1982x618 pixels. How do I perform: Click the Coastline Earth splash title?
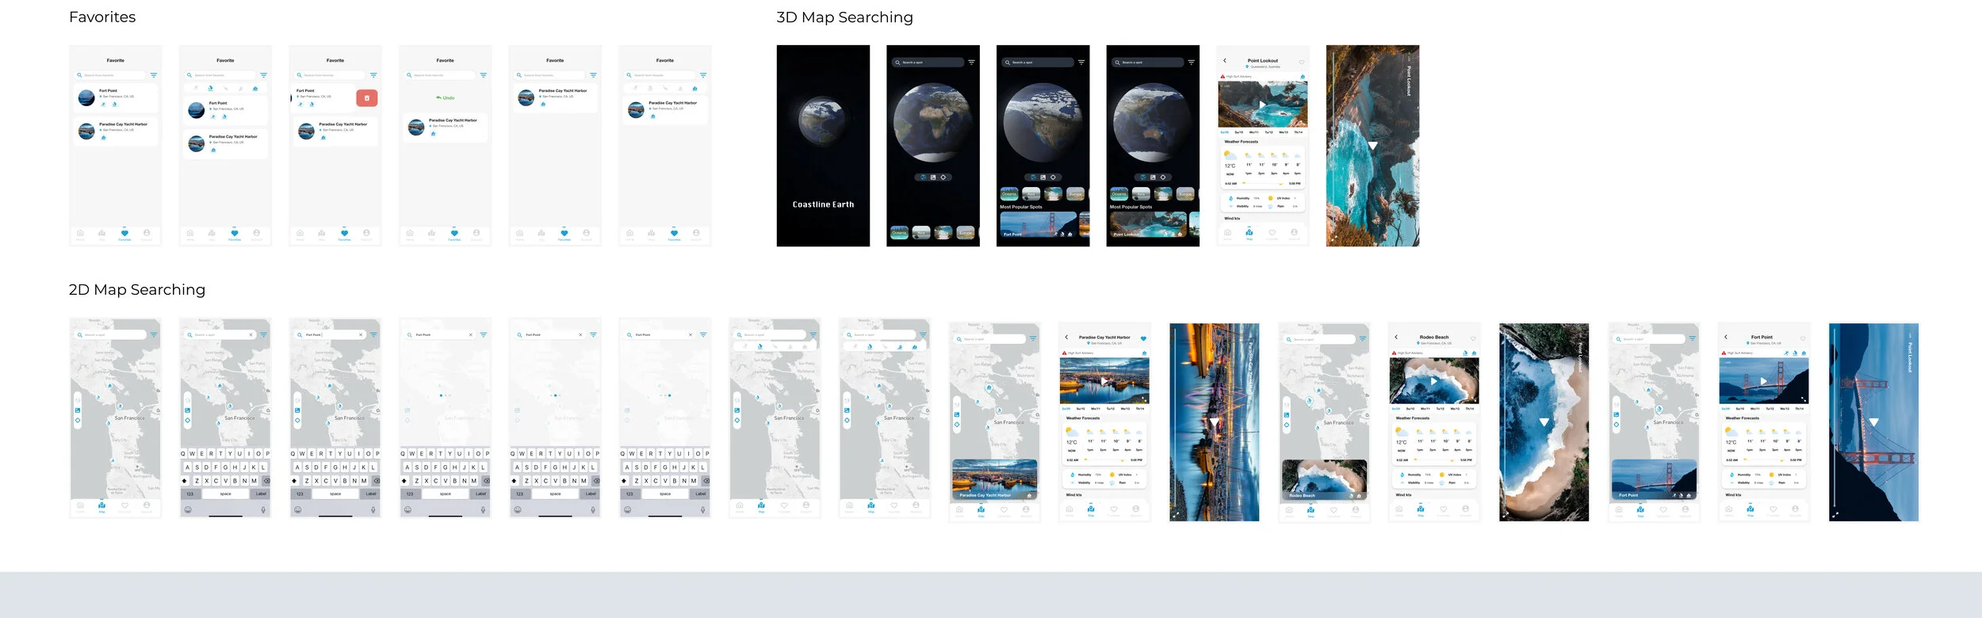tap(823, 204)
